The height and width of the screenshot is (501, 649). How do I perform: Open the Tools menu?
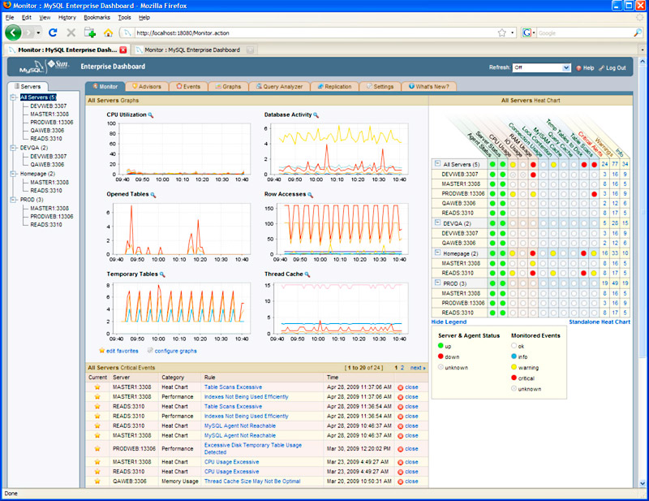click(x=124, y=17)
